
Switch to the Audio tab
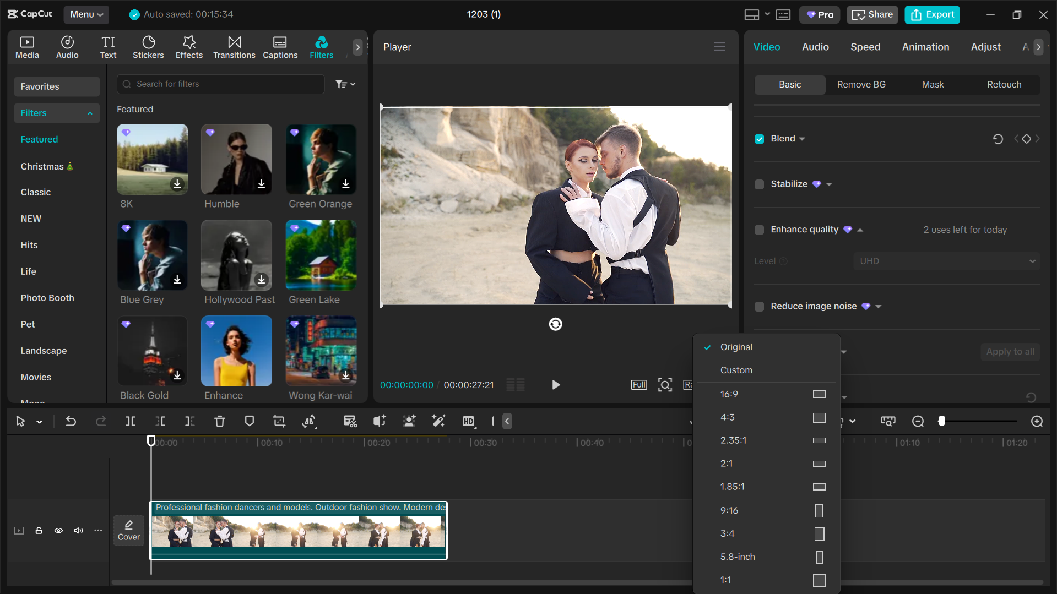[815, 47]
